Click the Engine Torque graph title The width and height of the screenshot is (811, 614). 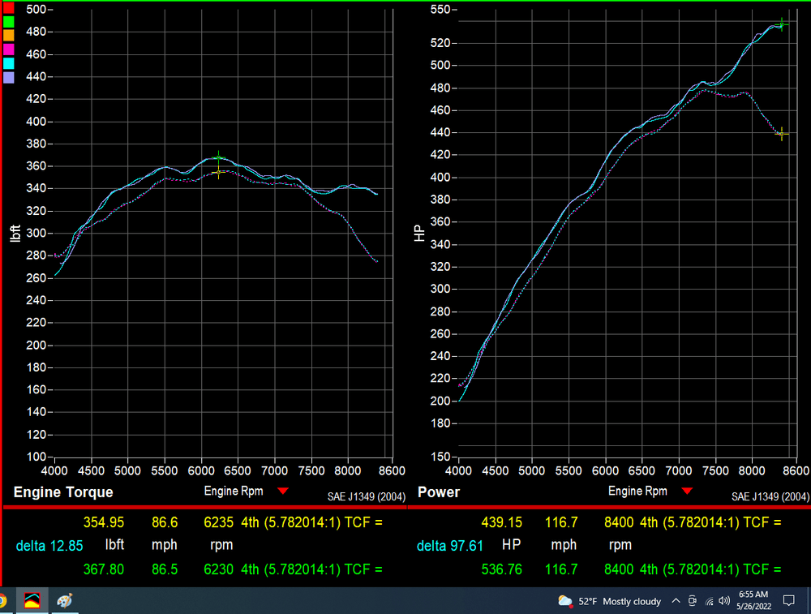(x=63, y=492)
